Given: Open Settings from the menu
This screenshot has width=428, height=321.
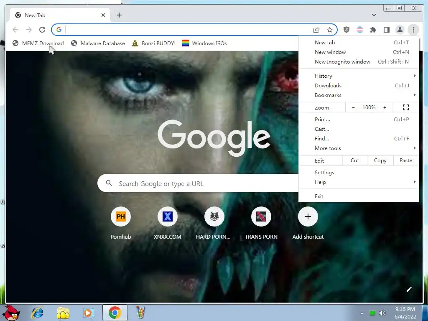Looking at the screenshot, I should (359, 173).
